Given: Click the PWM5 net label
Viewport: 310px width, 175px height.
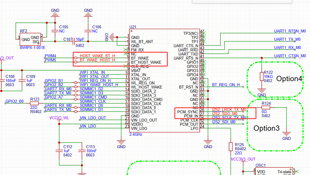Looking at the screenshot, I should 50,60.
